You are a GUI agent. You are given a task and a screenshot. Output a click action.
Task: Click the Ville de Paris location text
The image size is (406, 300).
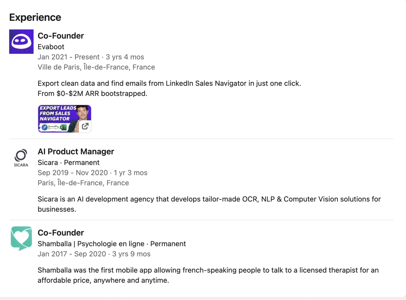(x=96, y=67)
